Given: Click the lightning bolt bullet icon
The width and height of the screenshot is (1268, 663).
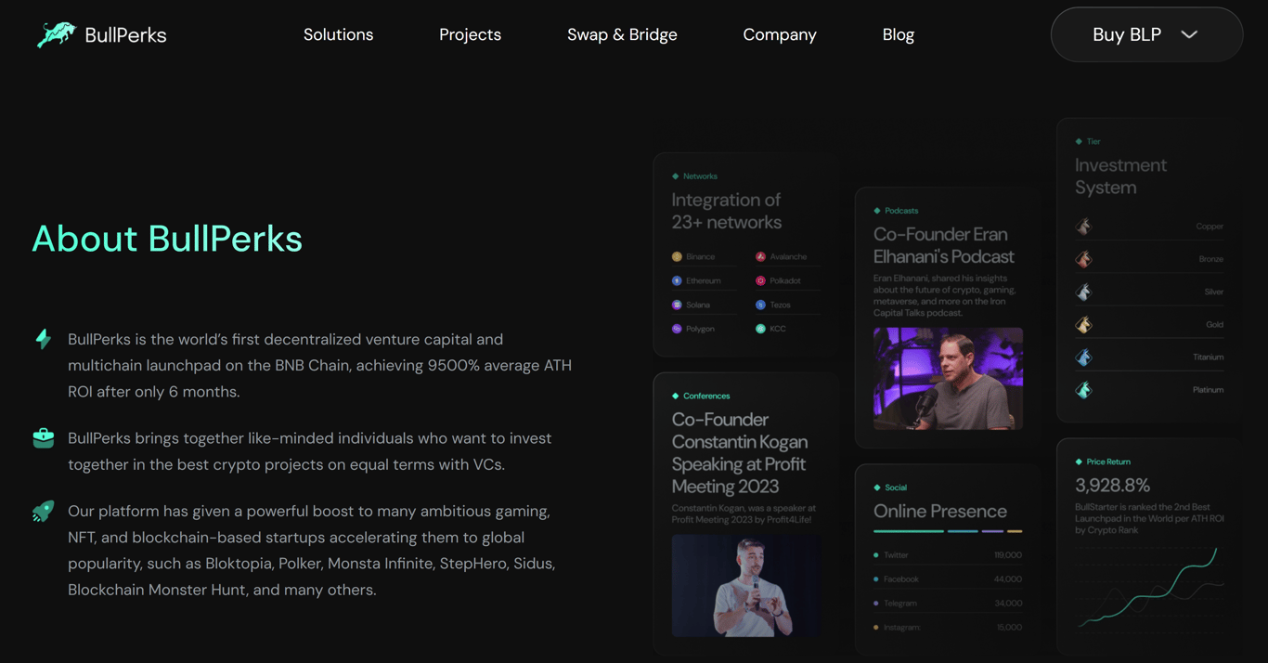Looking at the screenshot, I should pos(43,339).
